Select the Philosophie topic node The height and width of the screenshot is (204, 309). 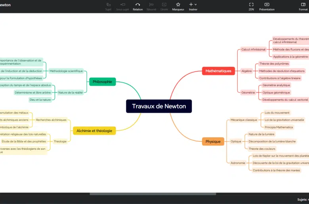[102, 82]
